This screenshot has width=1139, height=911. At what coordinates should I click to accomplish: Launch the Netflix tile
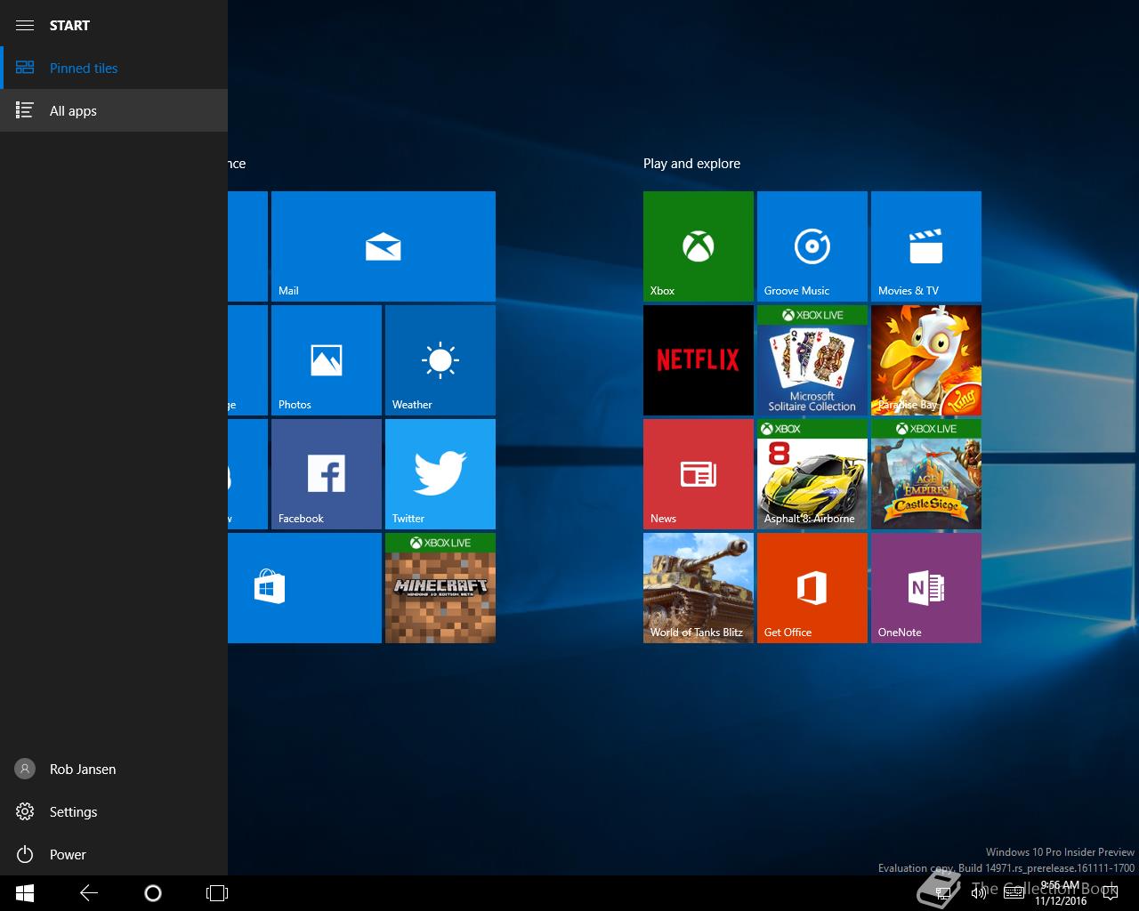699,360
